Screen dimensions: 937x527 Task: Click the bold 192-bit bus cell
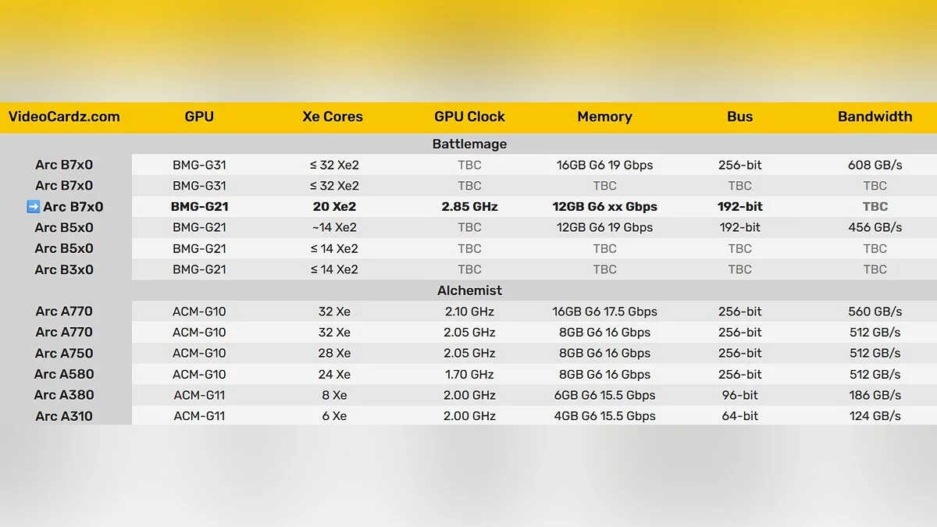pyautogui.click(x=739, y=207)
